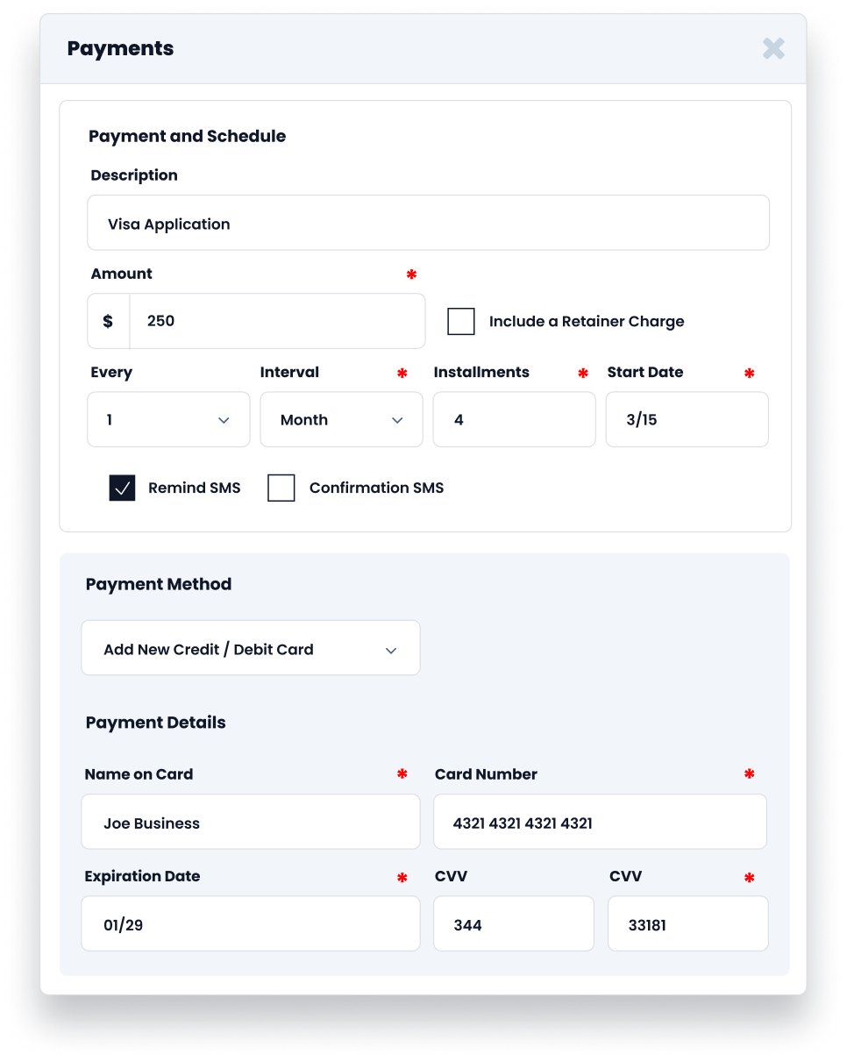
Task: Click the Name on Card field
Action: click(x=250, y=823)
